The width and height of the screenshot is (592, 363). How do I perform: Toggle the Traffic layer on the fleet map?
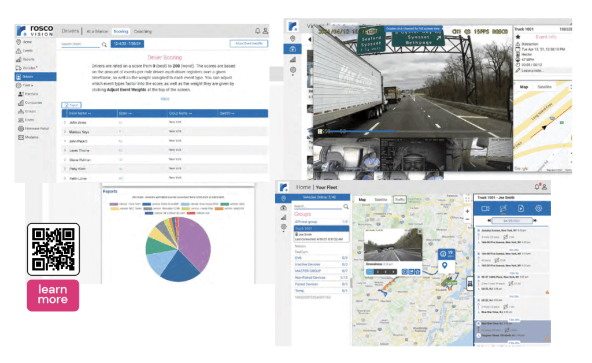(x=399, y=200)
